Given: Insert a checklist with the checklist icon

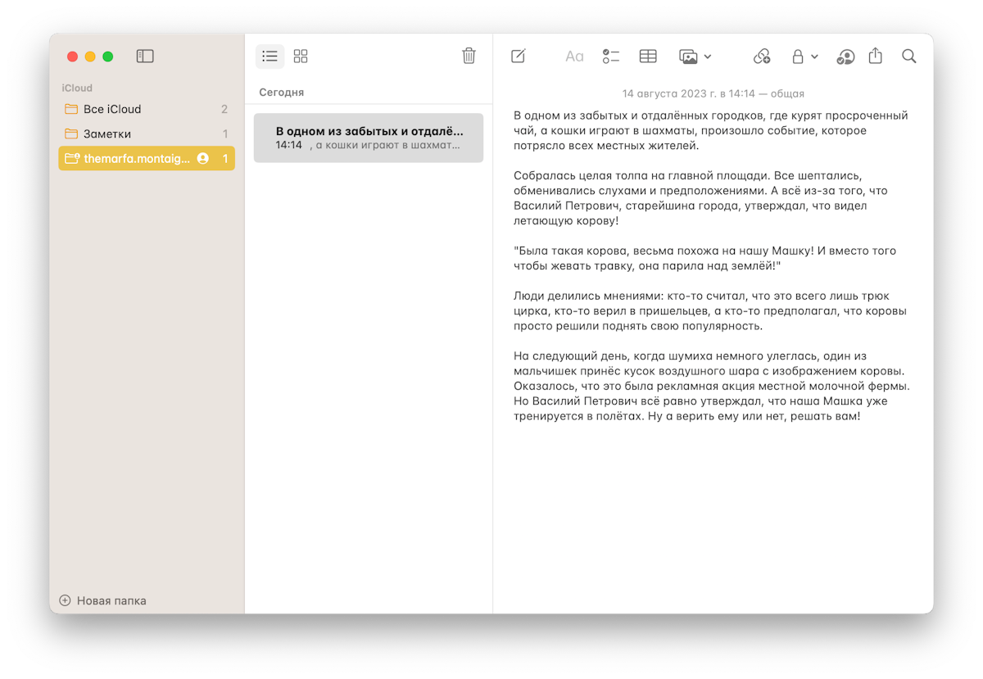Looking at the screenshot, I should (610, 57).
